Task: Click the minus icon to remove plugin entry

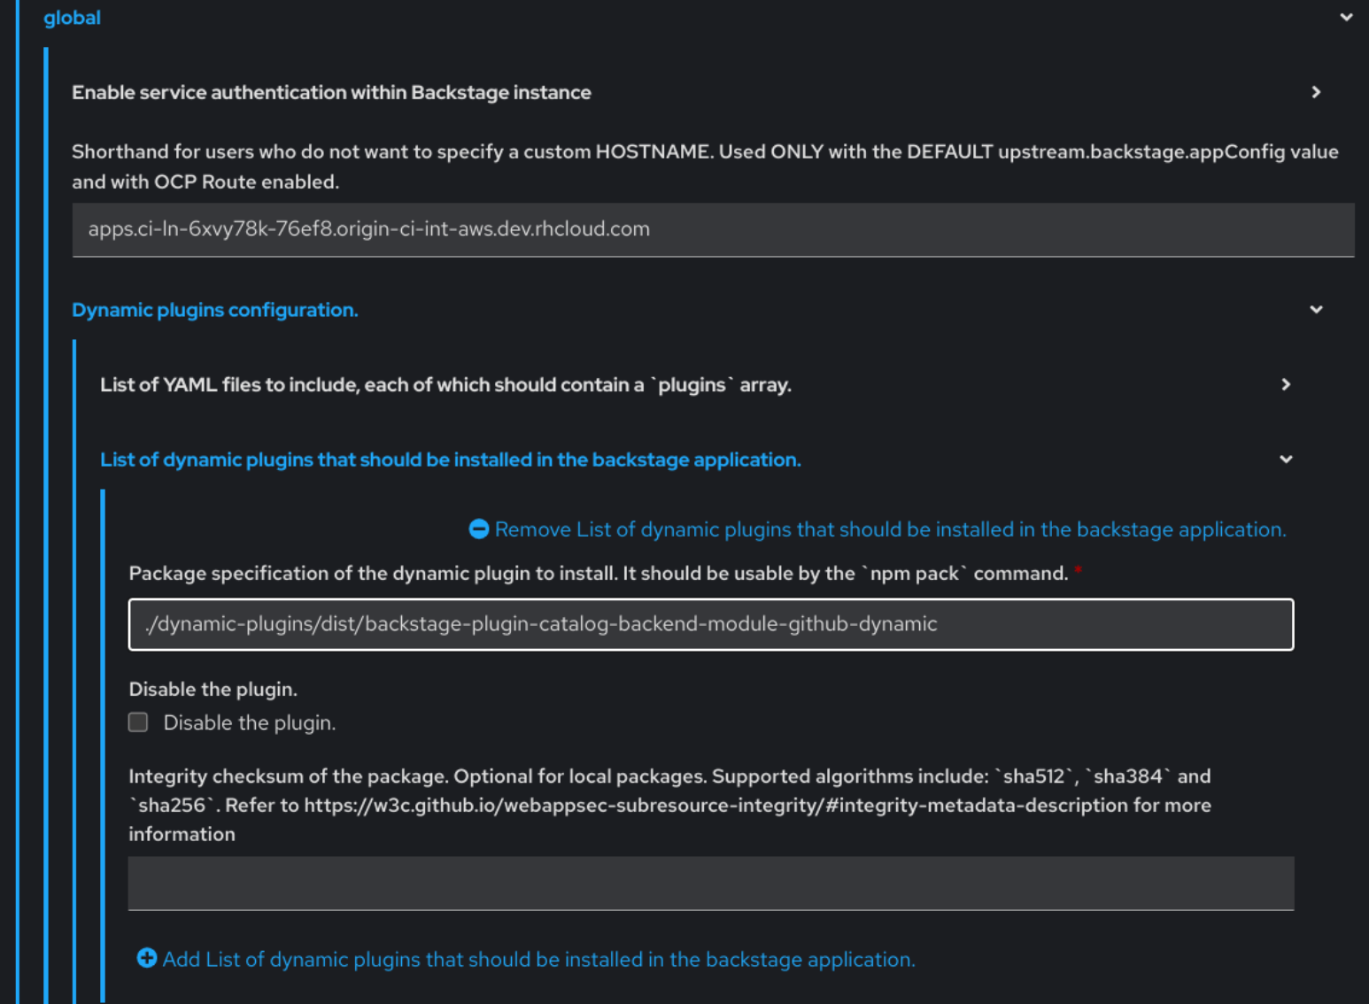Action: (x=478, y=529)
